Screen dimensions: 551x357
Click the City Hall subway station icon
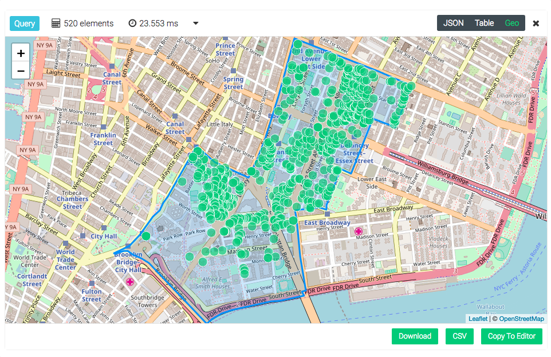84,236
